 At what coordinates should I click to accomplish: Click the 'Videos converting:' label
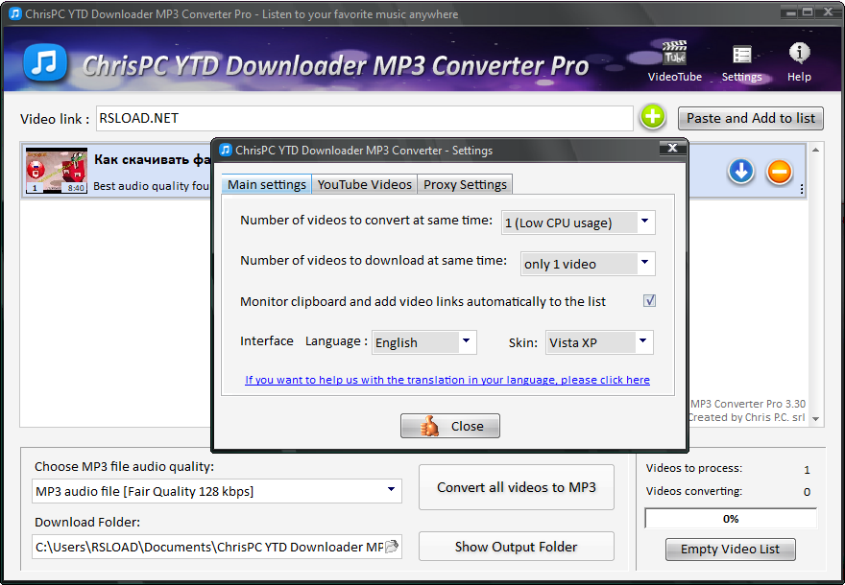(694, 491)
